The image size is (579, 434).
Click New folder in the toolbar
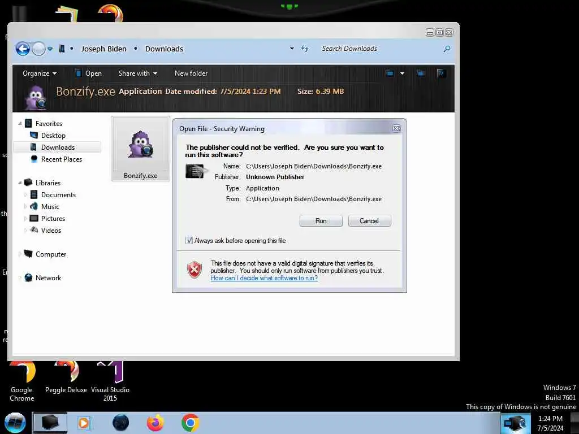coord(191,73)
